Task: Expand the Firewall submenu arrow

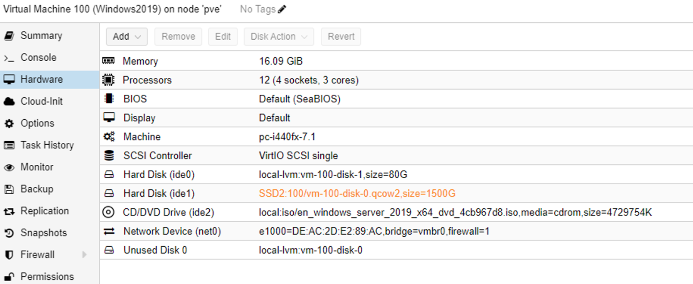Action: [x=84, y=255]
